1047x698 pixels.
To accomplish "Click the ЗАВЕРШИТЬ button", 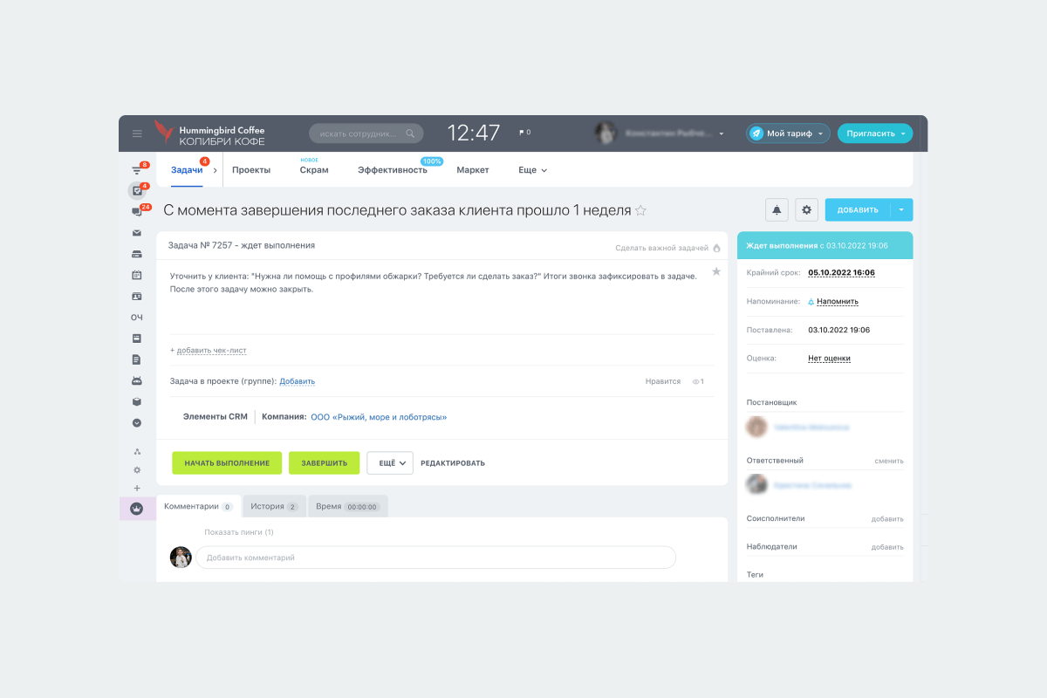I will 325,462.
